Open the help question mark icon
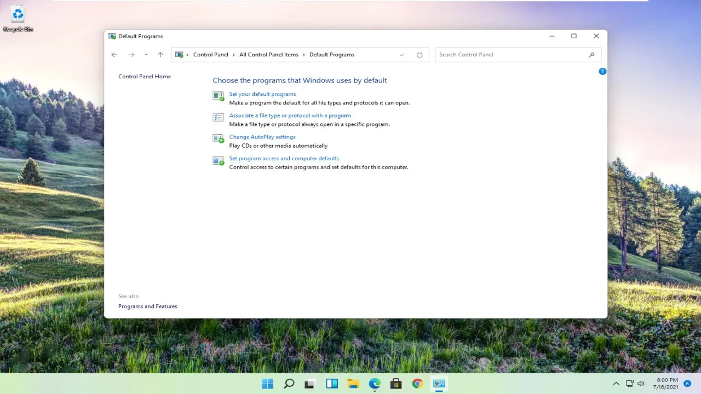701x394 pixels. [602, 71]
